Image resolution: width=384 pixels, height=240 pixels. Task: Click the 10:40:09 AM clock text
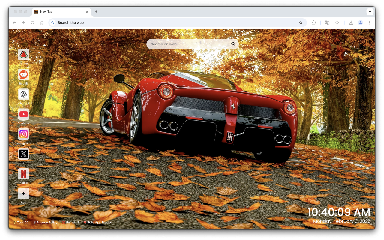coord(339,212)
